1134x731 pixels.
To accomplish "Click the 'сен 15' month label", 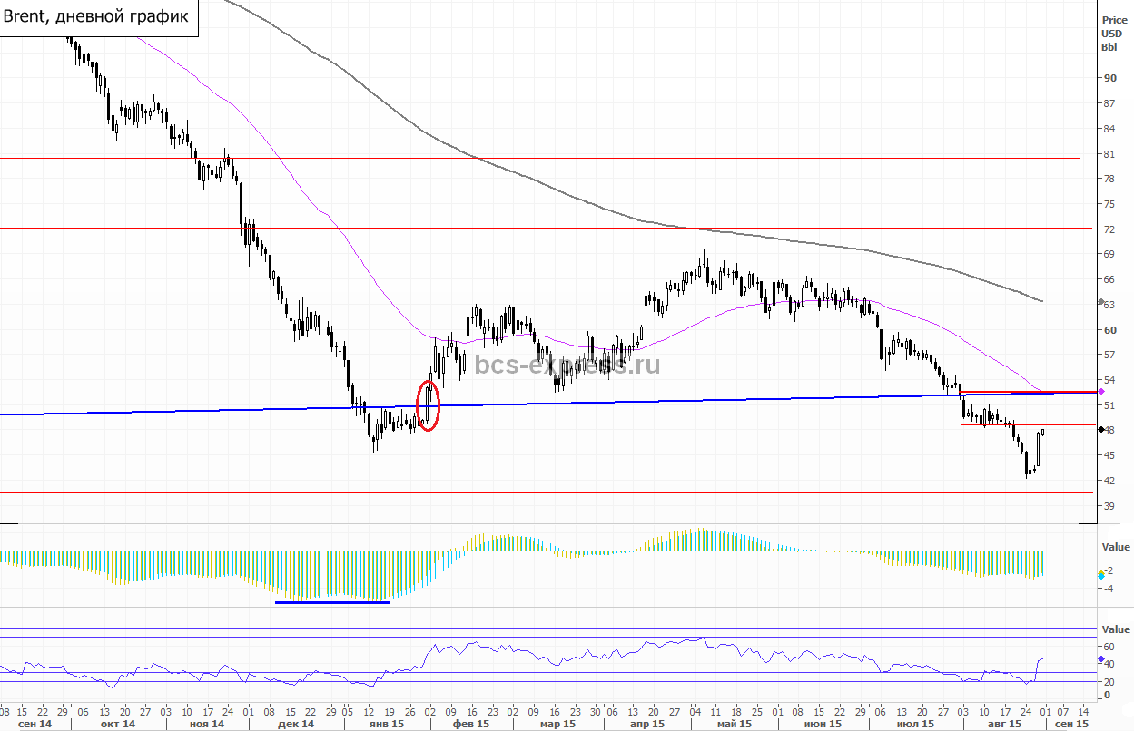I will point(1070,724).
